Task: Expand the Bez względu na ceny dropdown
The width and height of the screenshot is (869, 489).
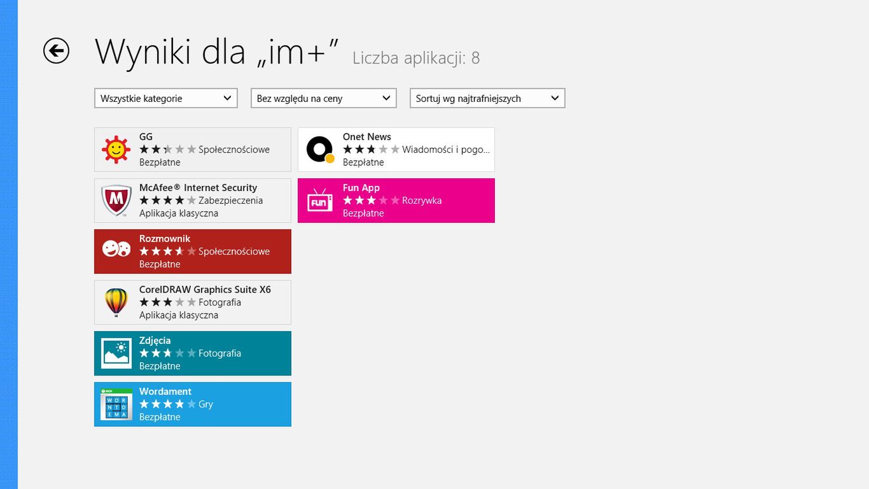Action: click(x=324, y=98)
